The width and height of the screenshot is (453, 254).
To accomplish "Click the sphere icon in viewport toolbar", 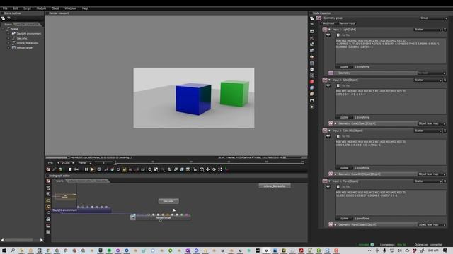I will pyautogui.click(x=60, y=169).
